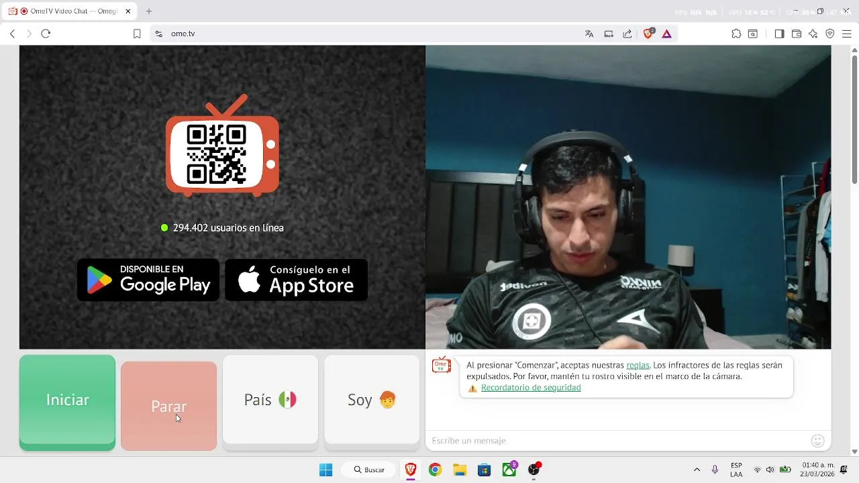The width and height of the screenshot is (859, 483).
Task: Click the Escribe un mensaje input field
Action: tap(617, 441)
